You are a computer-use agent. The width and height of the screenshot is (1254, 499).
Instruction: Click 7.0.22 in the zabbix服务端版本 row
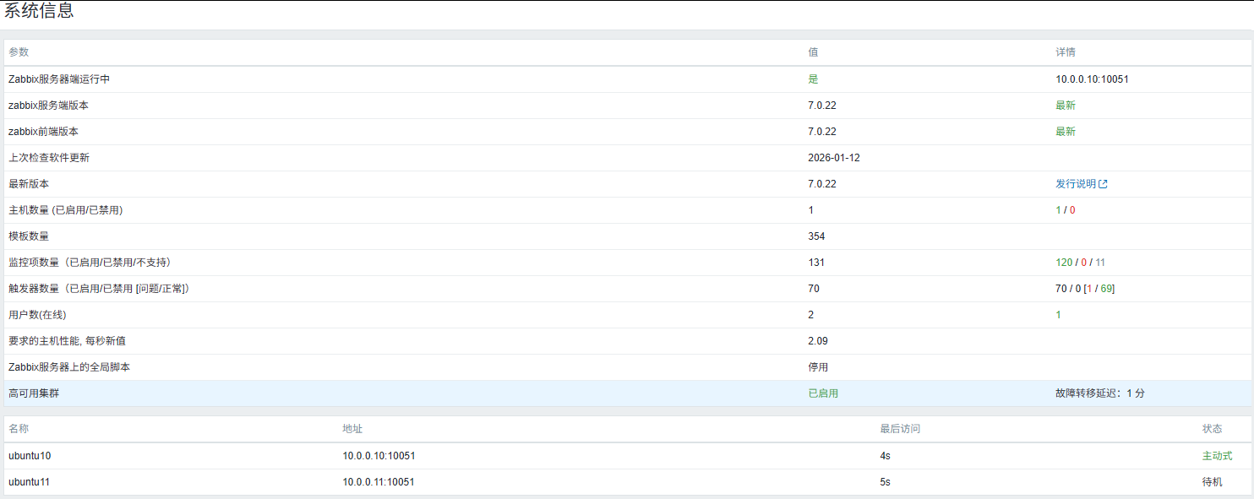[822, 106]
